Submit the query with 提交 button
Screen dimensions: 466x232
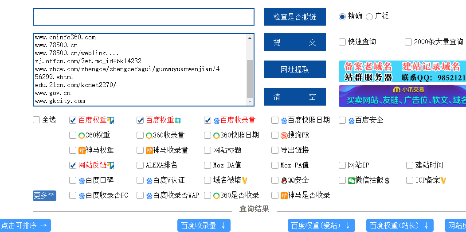(295, 42)
